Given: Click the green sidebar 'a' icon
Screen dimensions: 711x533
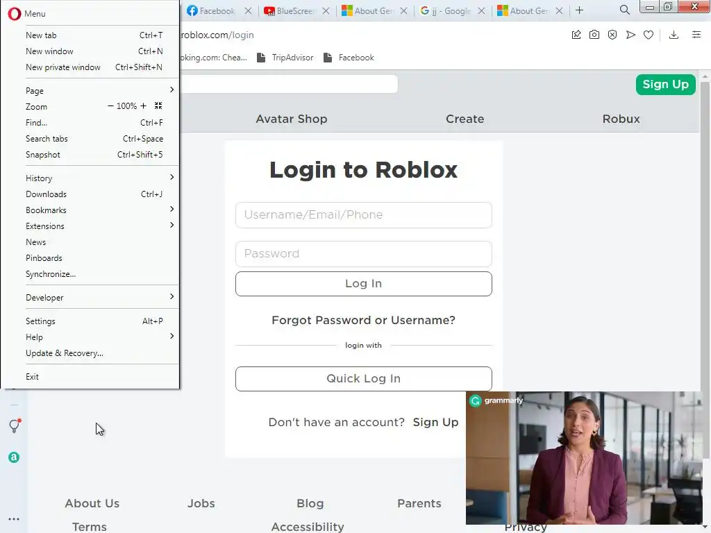Looking at the screenshot, I should pyautogui.click(x=14, y=457).
